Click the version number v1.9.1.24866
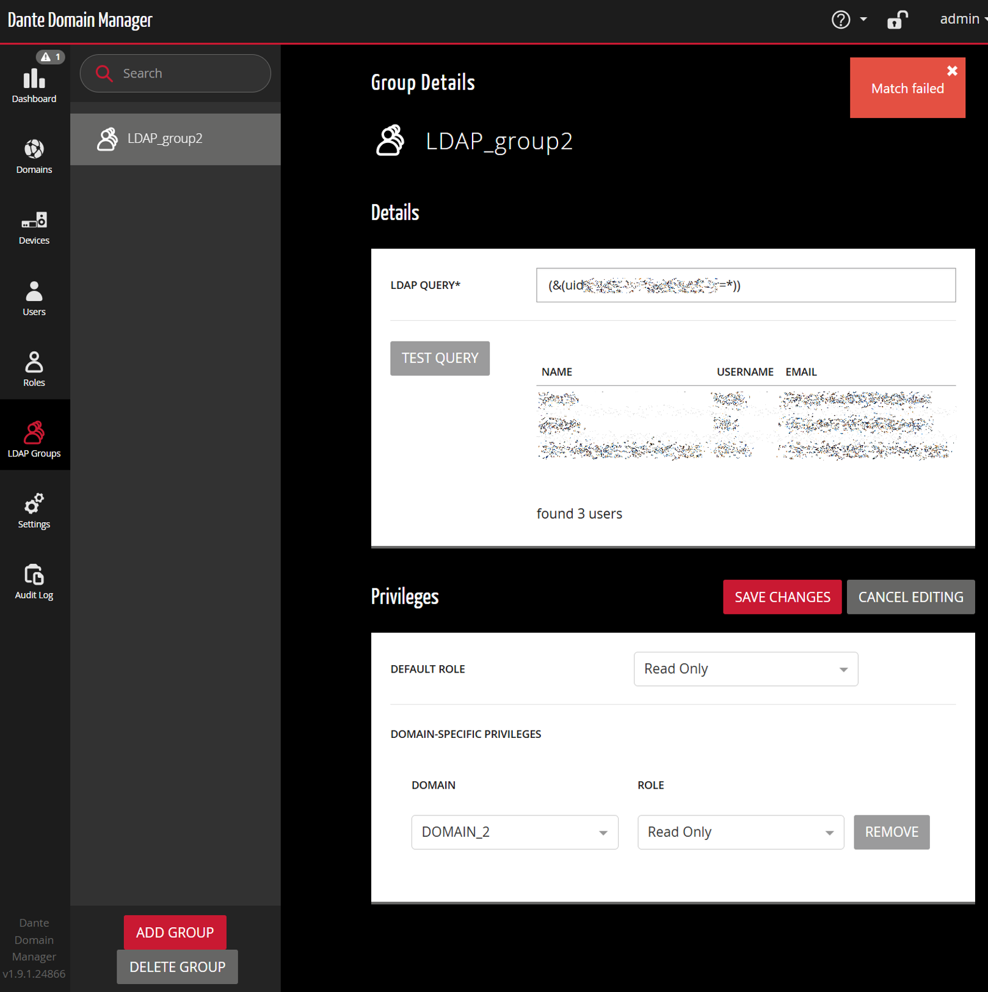988x992 pixels. tap(34, 974)
